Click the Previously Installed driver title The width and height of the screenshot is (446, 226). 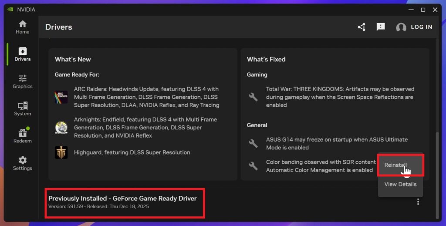coord(122,199)
